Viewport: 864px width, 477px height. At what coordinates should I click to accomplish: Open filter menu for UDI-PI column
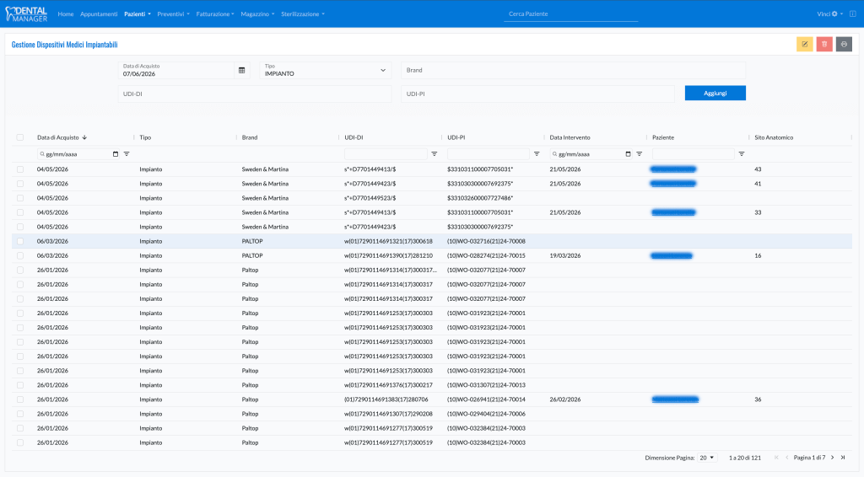coord(537,154)
